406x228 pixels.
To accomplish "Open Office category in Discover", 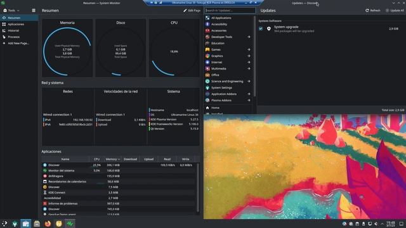I will pyautogui.click(x=228, y=75).
